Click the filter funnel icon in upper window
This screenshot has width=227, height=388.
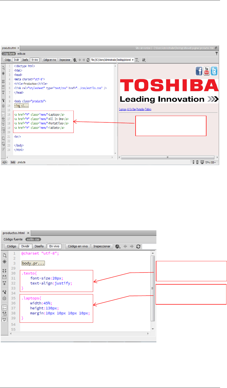click(217, 53)
